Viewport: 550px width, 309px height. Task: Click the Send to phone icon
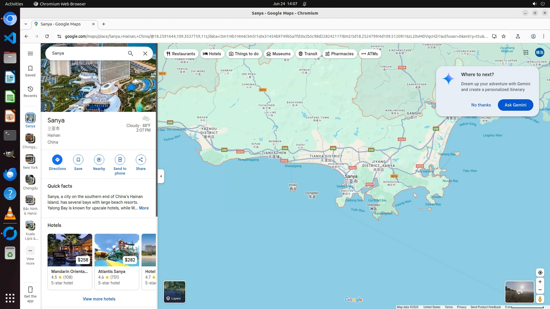pyautogui.click(x=120, y=160)
